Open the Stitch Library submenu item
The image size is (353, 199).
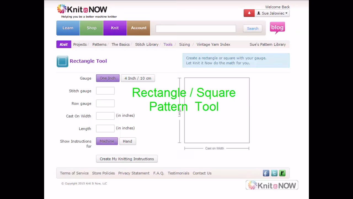coord(147,44)
